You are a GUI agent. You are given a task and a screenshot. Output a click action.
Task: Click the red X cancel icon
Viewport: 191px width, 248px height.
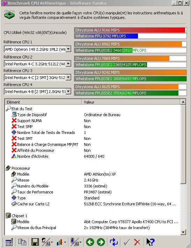pos(137,242)
